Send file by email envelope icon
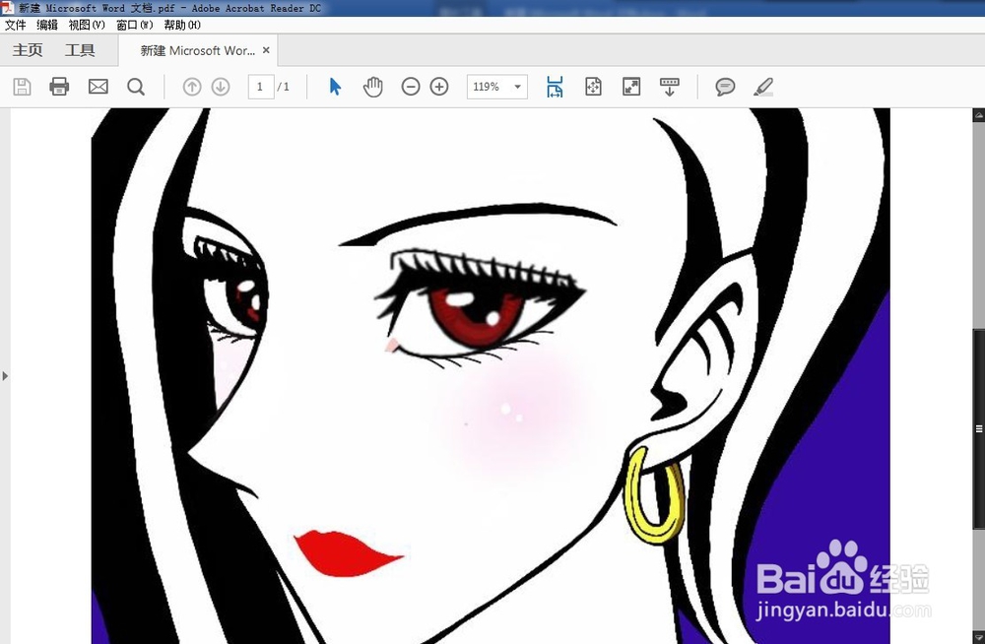Viewport: 985px width, 644px height. pyautogui.click(x=98, y=87)
